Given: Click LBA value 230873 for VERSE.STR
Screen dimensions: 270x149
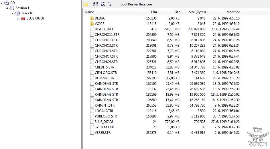Looking at the screenshot, I should click(151, 132).
